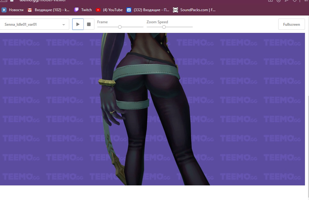Play the model animation

(x=78, y=24)
